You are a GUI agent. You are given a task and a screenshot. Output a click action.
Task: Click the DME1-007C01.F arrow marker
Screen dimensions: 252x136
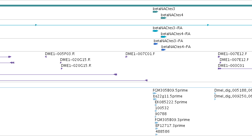(126, 57)
